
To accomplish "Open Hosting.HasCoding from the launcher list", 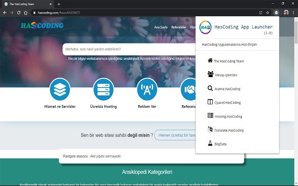I will [229, 117].
